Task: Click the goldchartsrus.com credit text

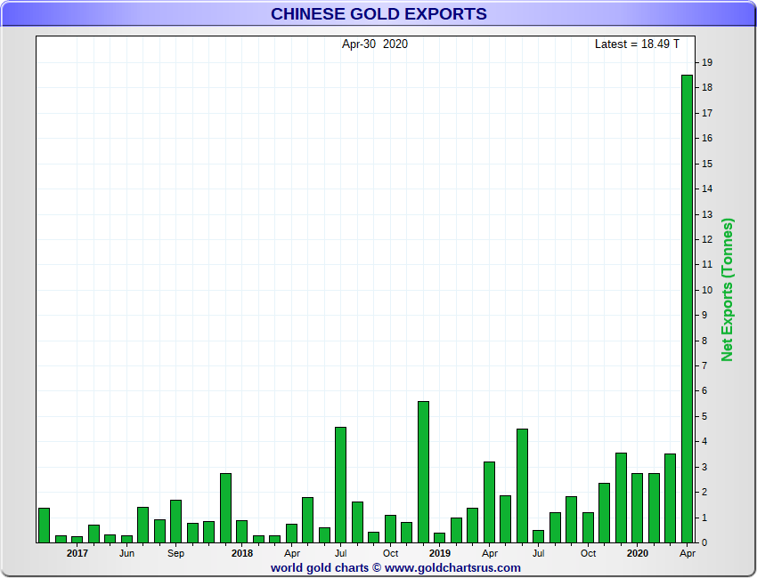Action: click(x=395, y=568)
